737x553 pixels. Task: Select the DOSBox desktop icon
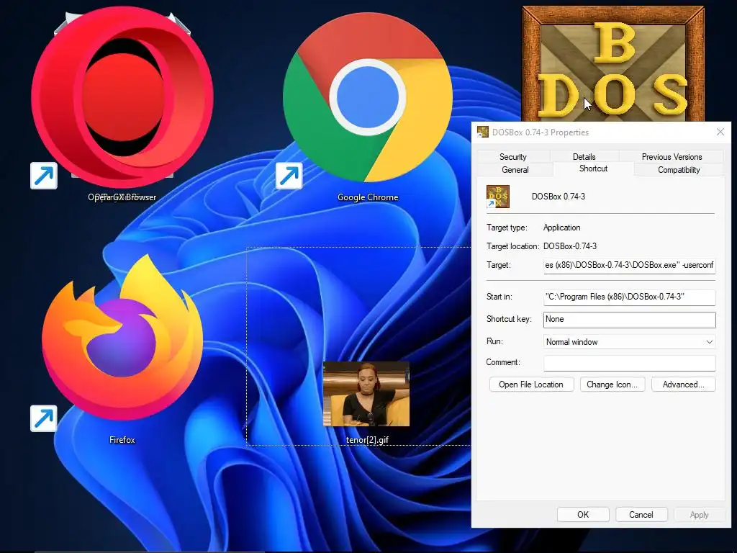613,63
